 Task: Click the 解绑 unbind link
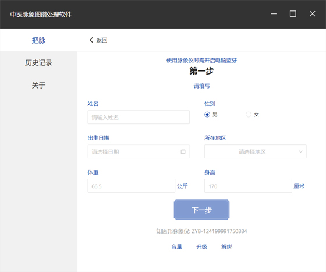[x=227, y=247]
